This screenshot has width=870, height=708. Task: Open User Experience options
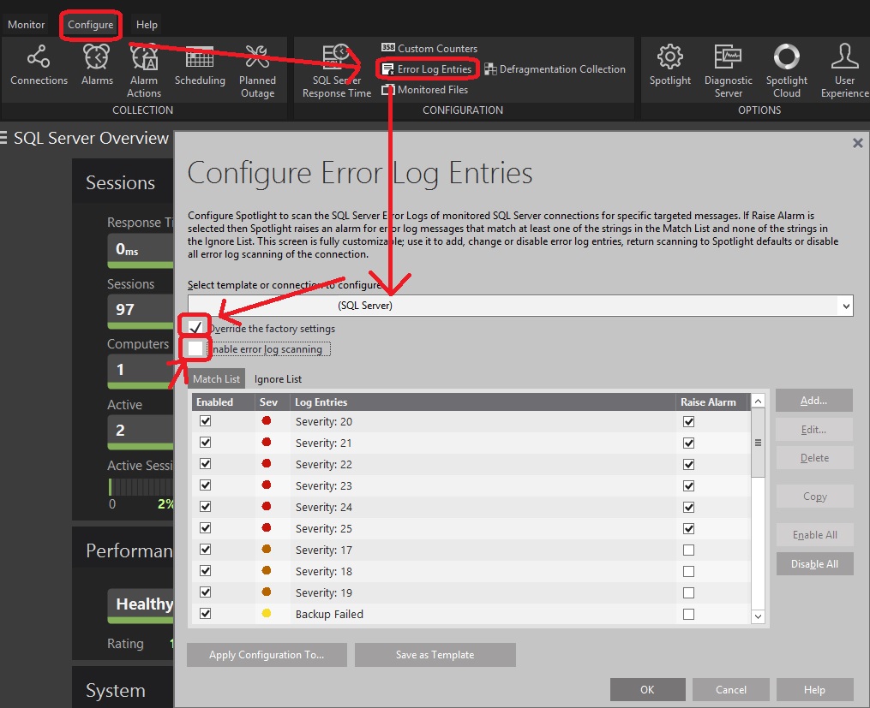click(x=844, y=71)
